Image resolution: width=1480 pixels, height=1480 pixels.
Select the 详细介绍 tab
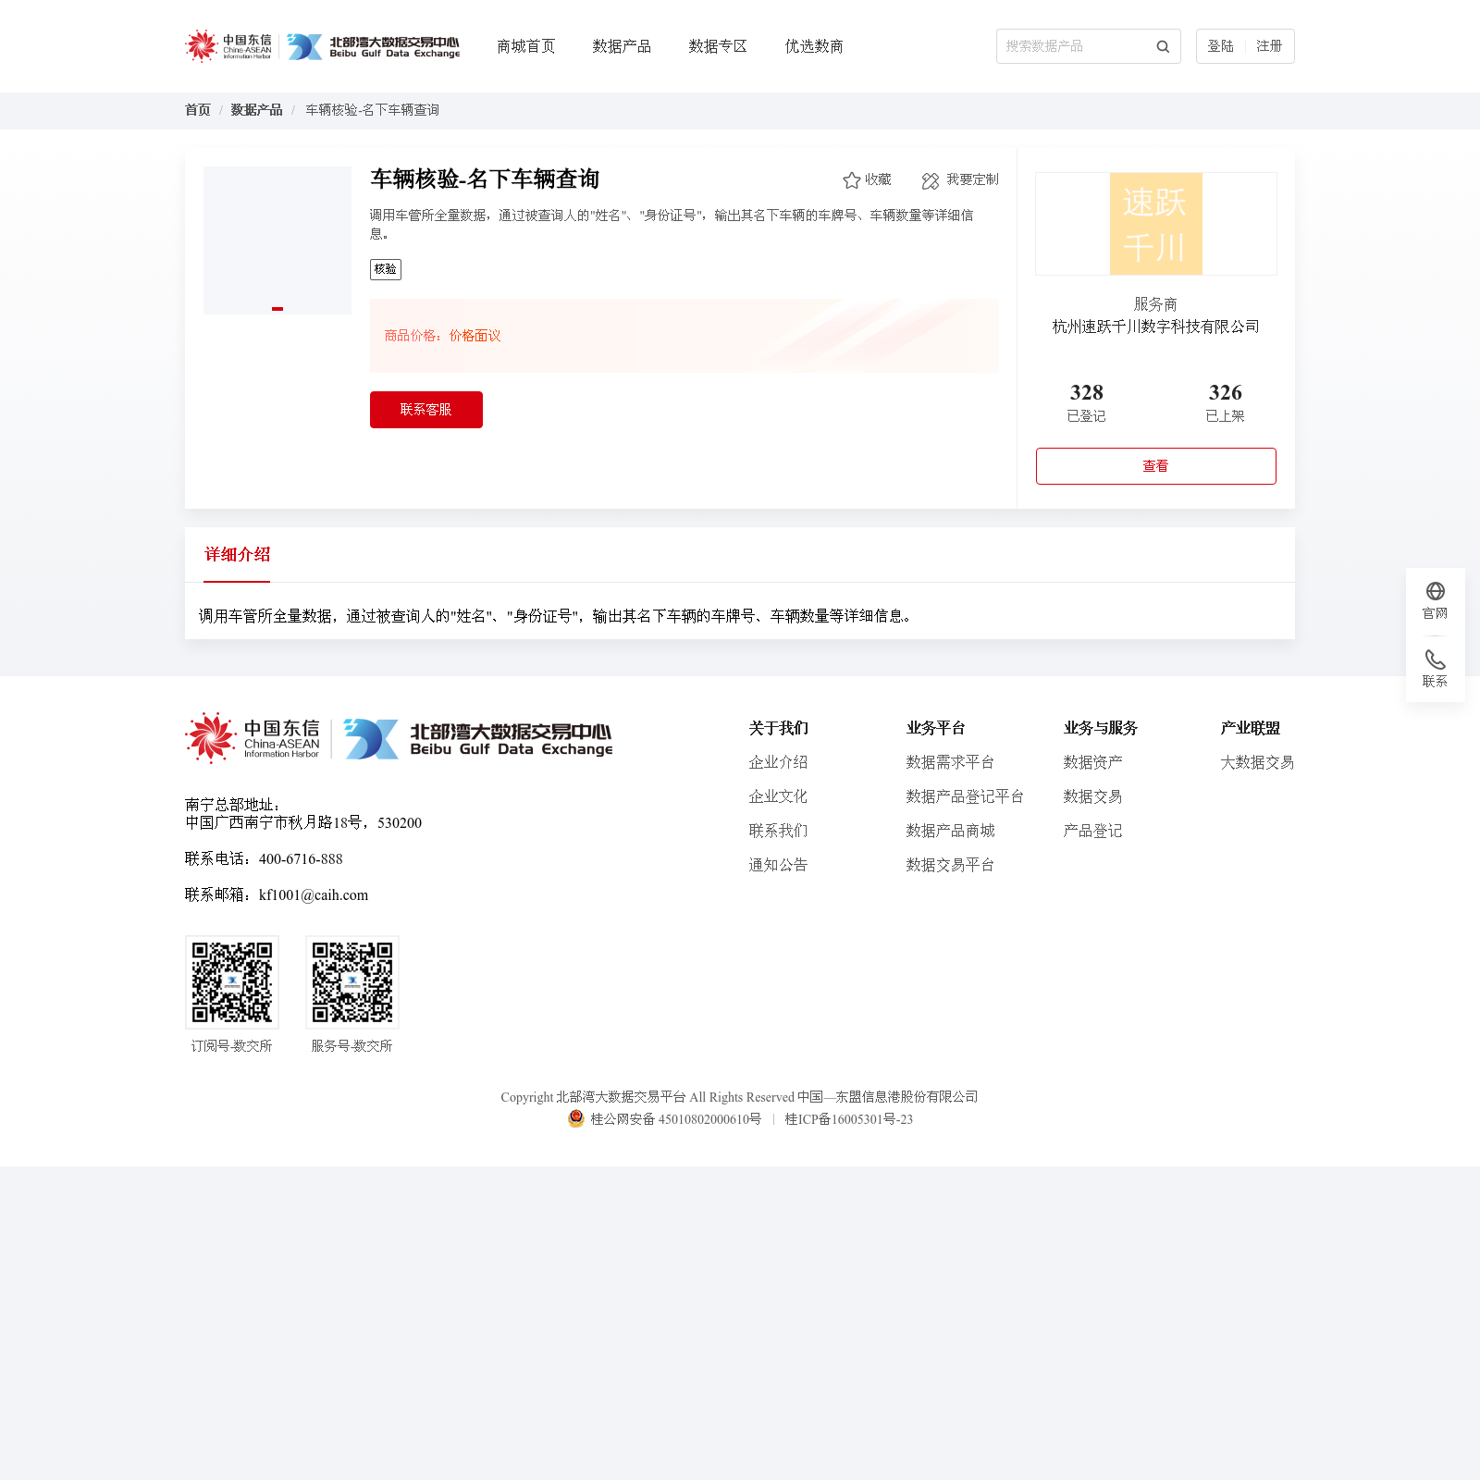(x=237, y=554)
